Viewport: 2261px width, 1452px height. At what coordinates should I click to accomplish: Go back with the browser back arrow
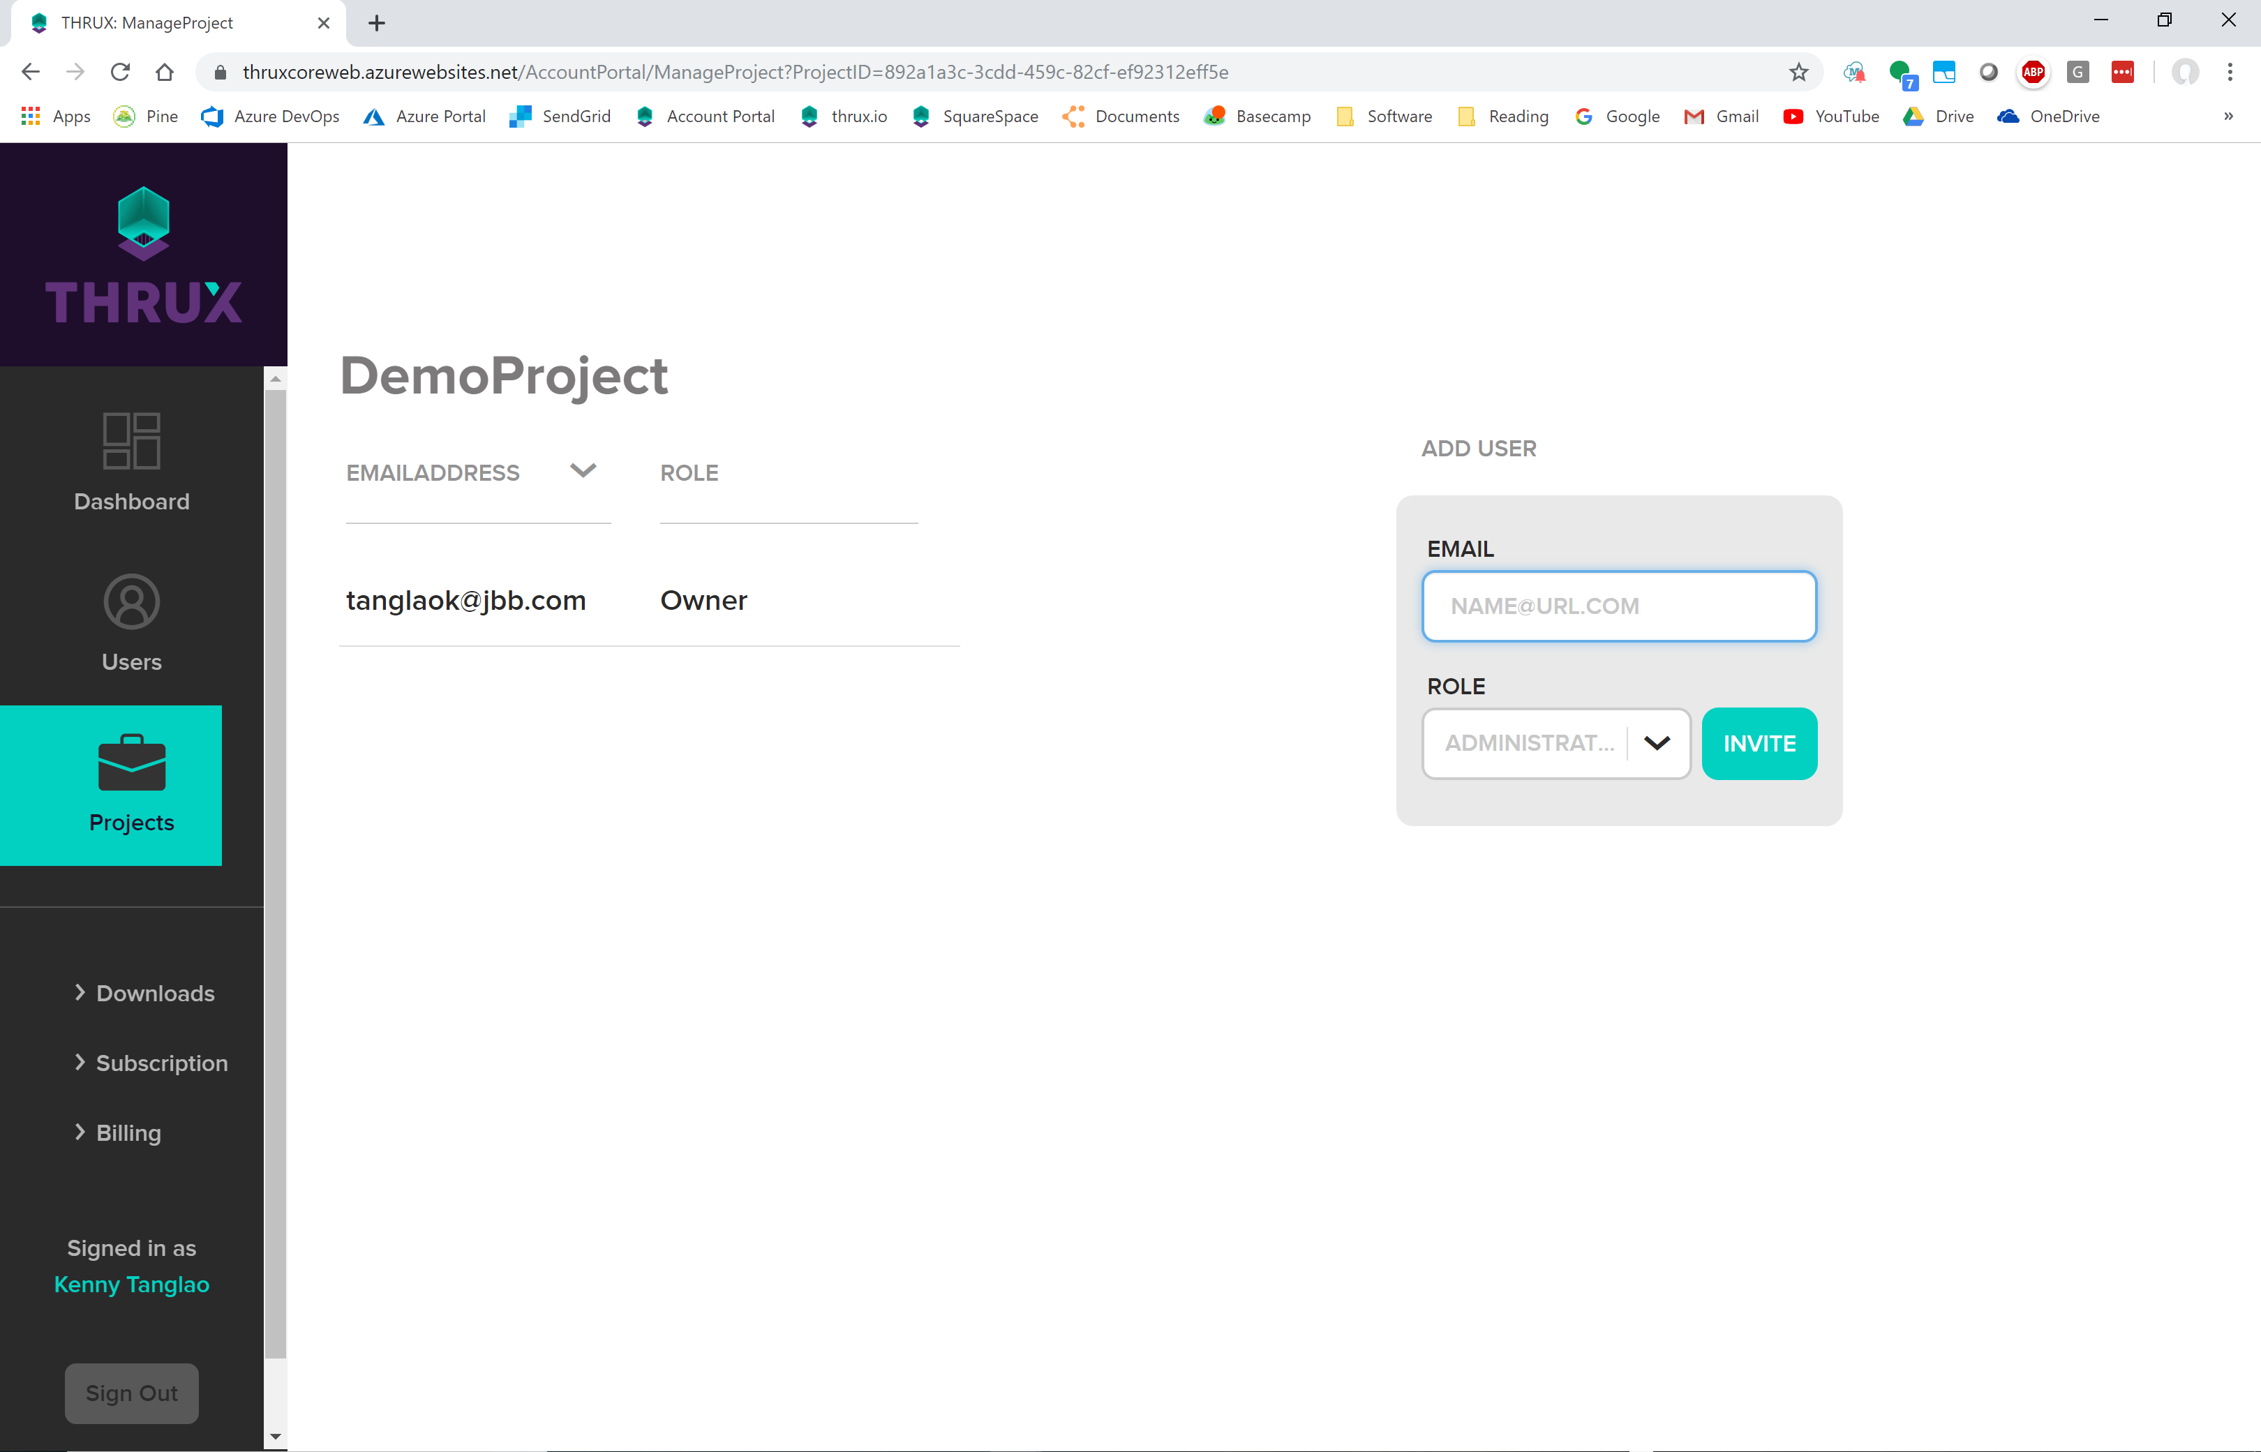click(x=30, y=72)
